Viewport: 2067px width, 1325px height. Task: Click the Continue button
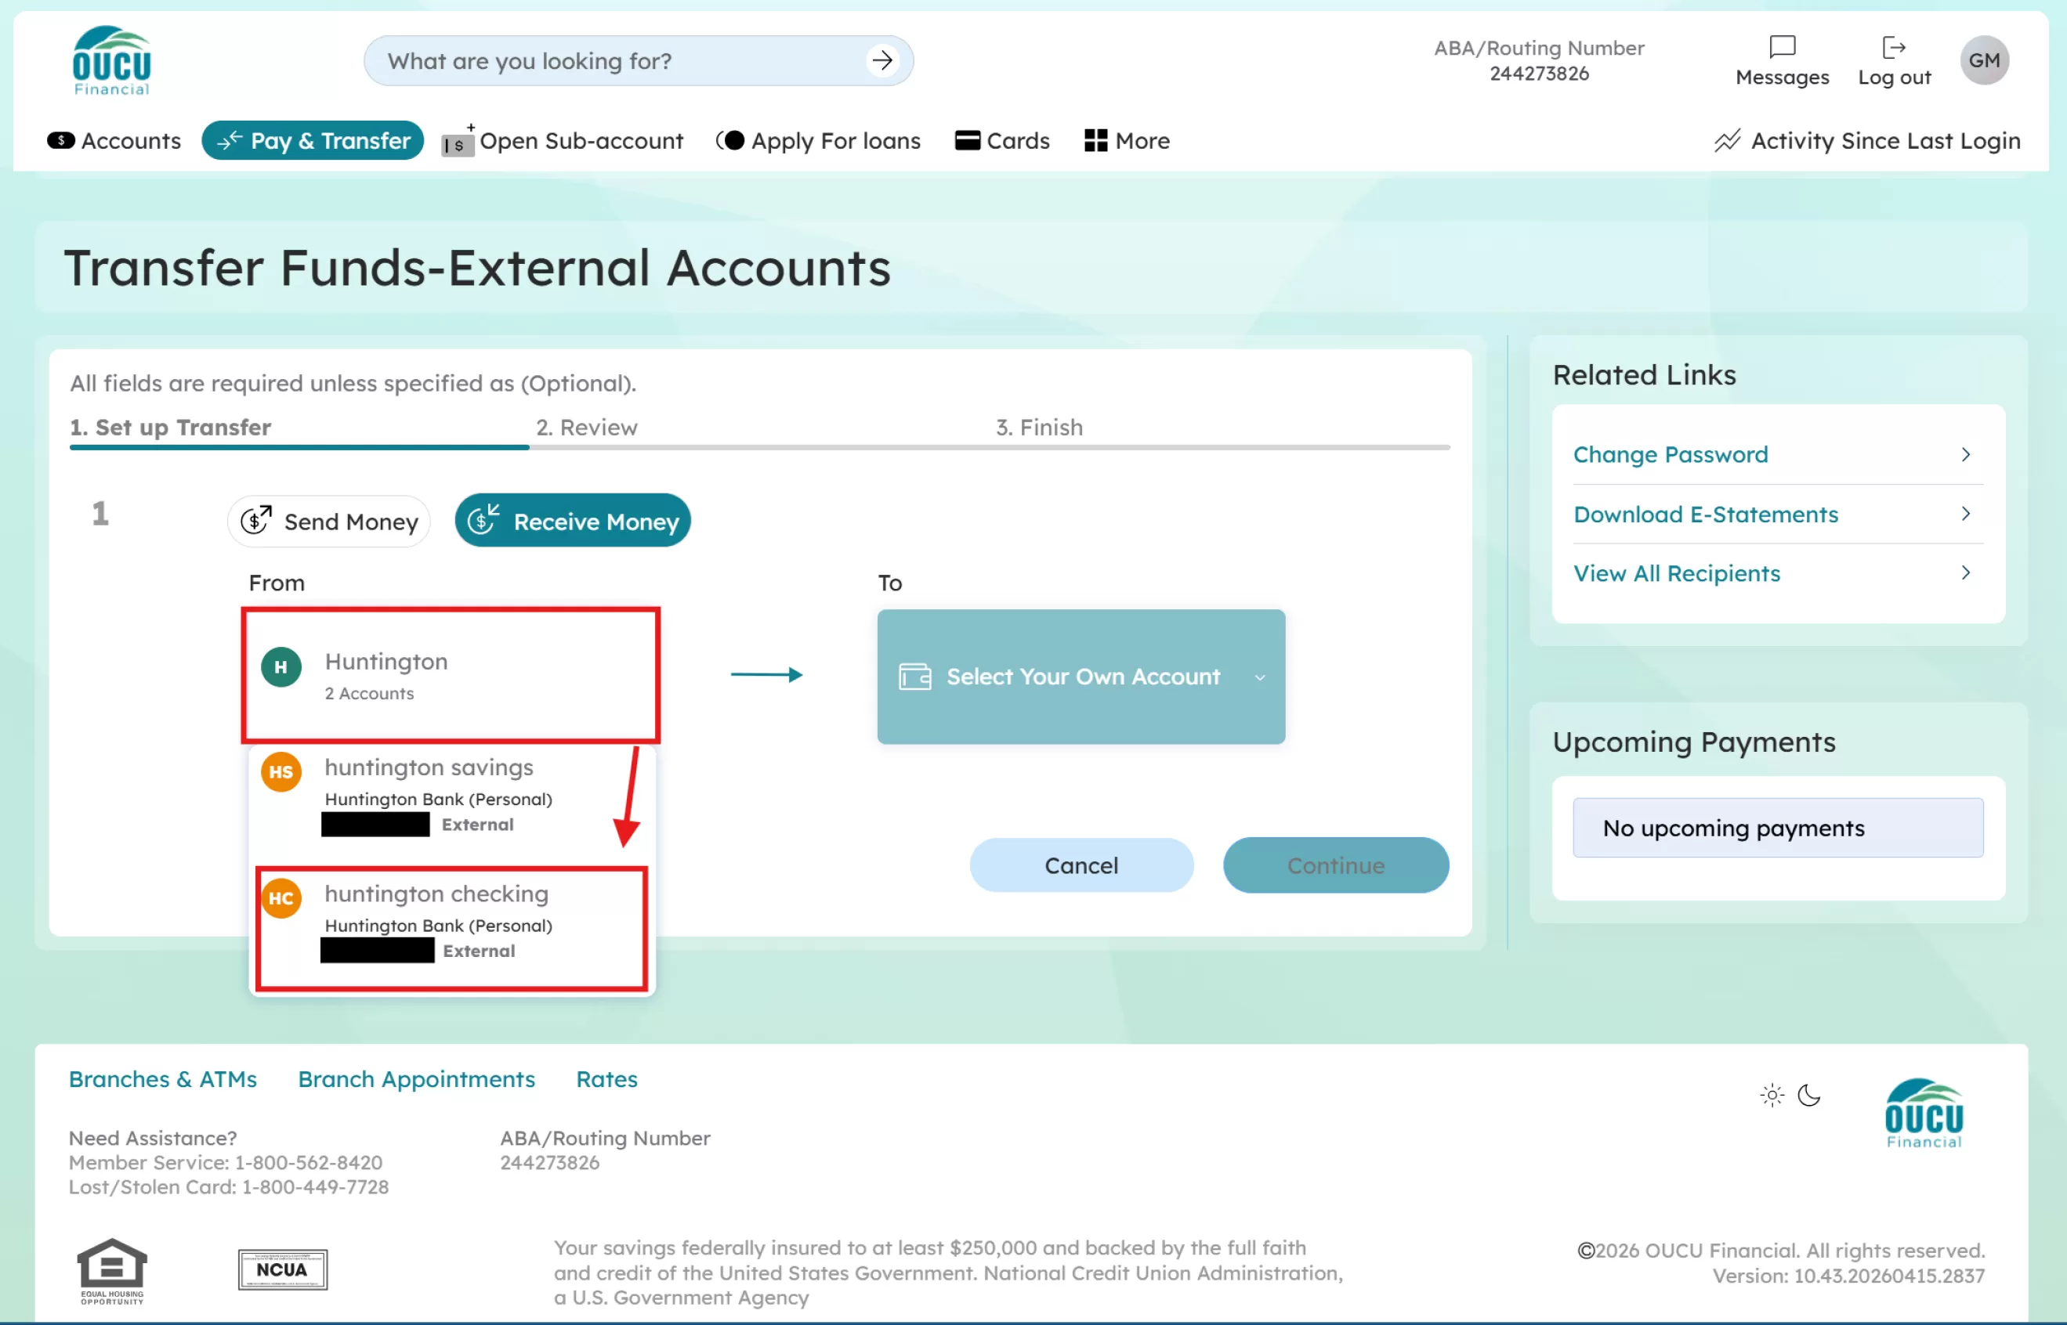pos(1335,865)
